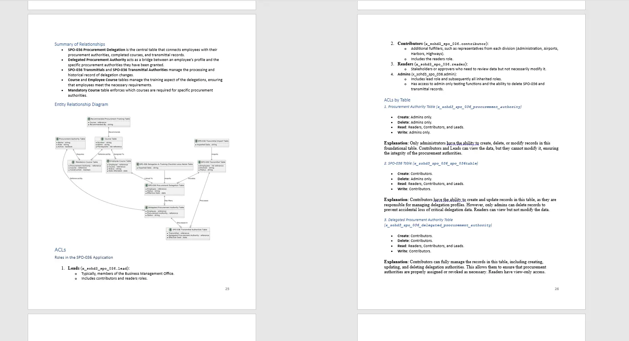Click the "Admins (x_sohd3_spo_036.admin)" list item
629x341 pixels.
(x=427, y=74)
